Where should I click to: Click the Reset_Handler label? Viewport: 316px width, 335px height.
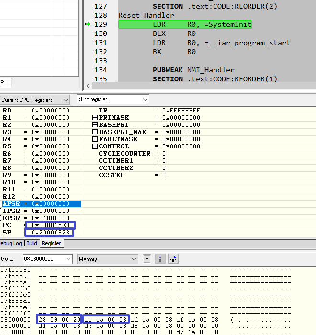click(146, 15)
